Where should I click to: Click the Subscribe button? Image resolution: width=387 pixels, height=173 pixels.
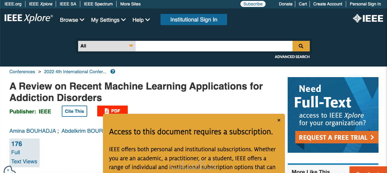[253, 4]
